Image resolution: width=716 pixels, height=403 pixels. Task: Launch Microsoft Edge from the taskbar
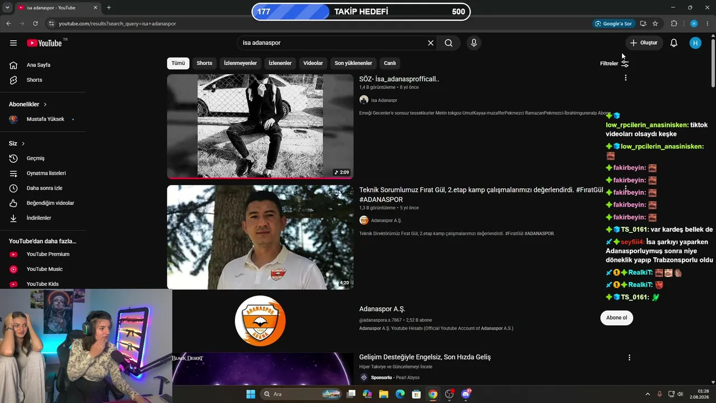click(400, 394)
